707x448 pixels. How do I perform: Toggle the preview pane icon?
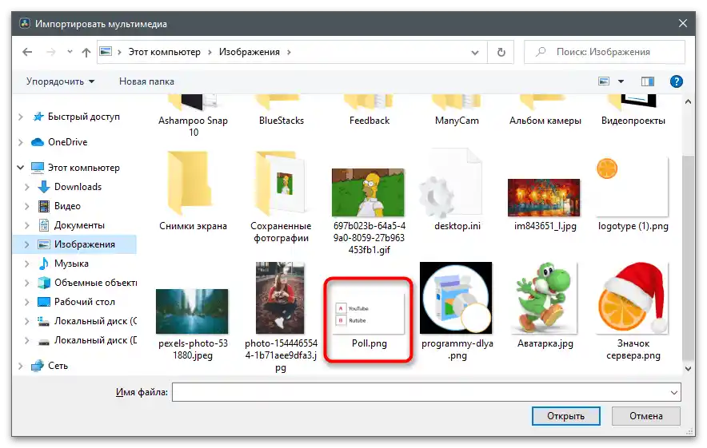pyautogui.click(x=648, y=81)
